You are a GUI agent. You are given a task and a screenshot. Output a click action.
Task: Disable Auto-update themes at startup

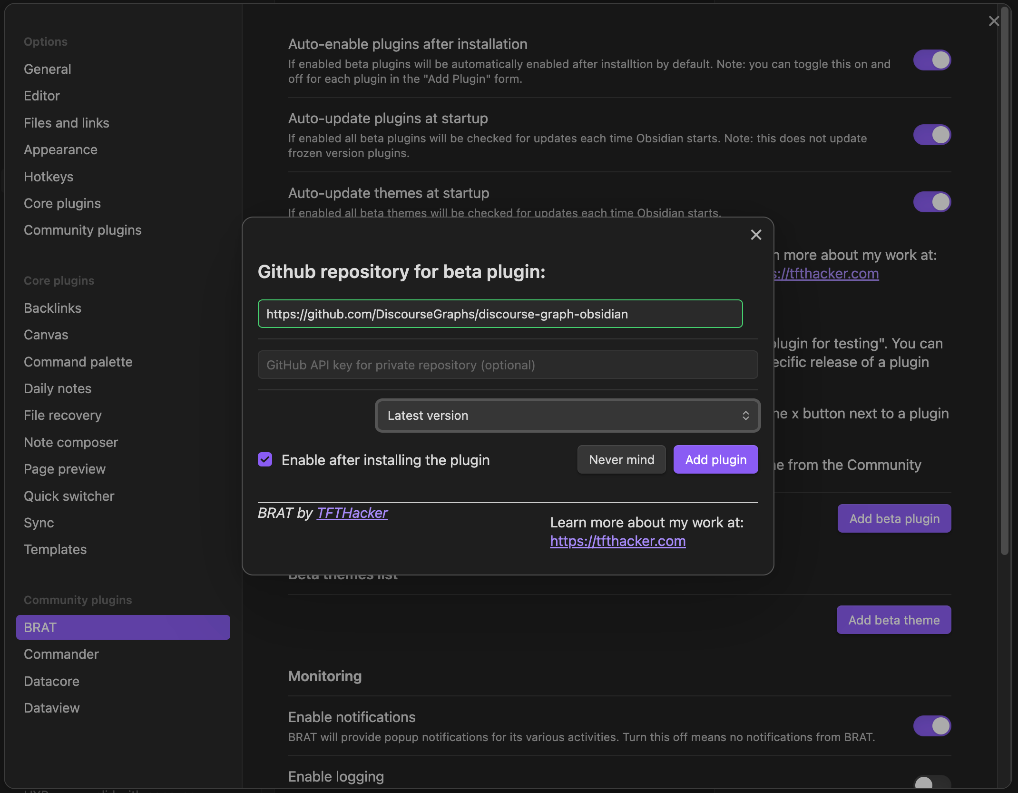pyautogui.click(x=931, y=202)
